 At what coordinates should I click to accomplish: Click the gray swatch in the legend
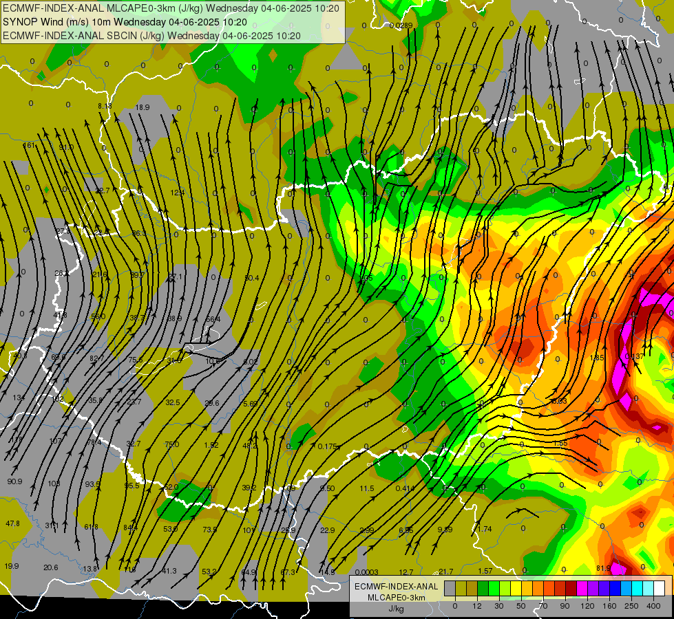coord(450,588)
